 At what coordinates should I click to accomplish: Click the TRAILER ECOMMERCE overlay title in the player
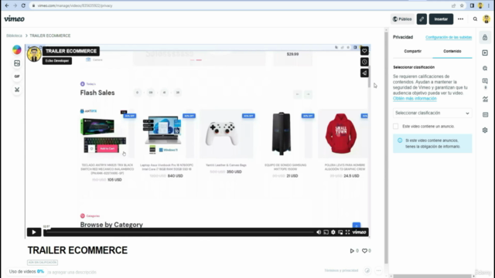tap(71, 51)
